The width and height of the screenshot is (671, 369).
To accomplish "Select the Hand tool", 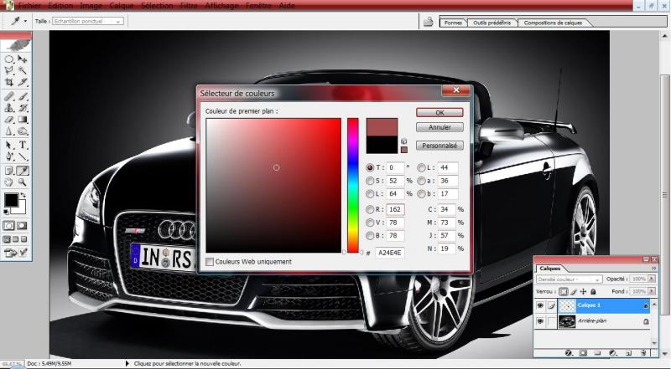I will pyautogui.click(x=9, y=182).
